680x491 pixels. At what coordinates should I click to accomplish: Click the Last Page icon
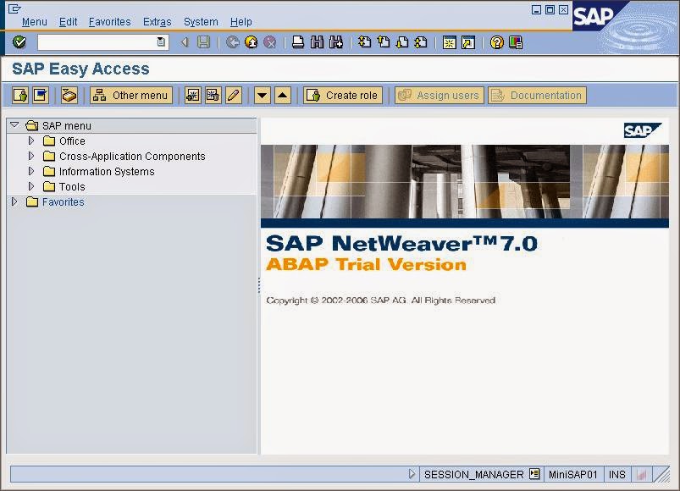(x=421, y=42)
